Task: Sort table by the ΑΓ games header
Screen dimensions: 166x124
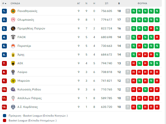Action: (x=78, y=4)
